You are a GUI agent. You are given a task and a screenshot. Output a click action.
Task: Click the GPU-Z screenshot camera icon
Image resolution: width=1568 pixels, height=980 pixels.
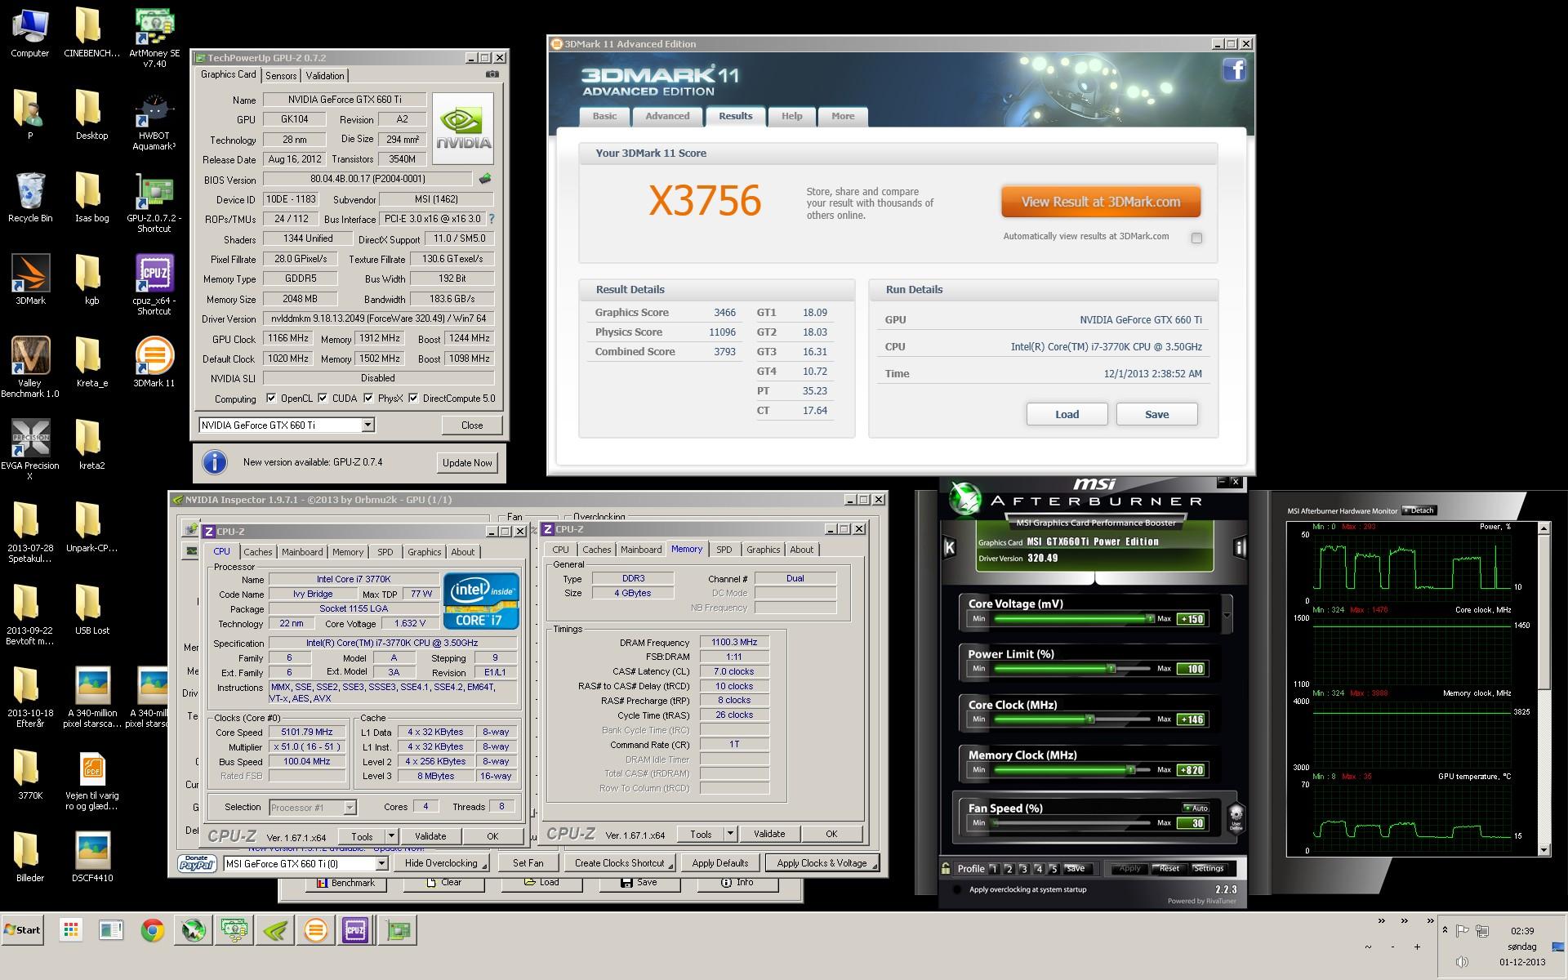click(x=492, y=74)
